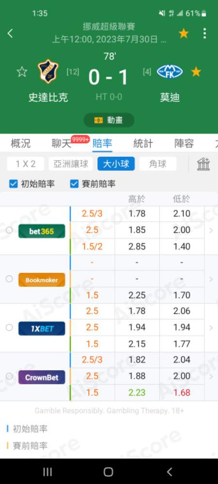Favorite the 史達比克 team with its star

(x=22, y=72)
